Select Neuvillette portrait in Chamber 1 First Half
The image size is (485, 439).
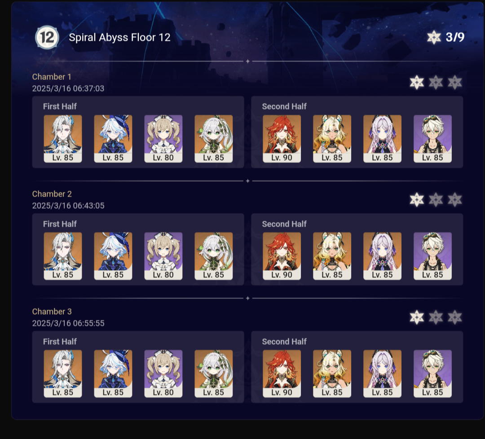[63, 139]
